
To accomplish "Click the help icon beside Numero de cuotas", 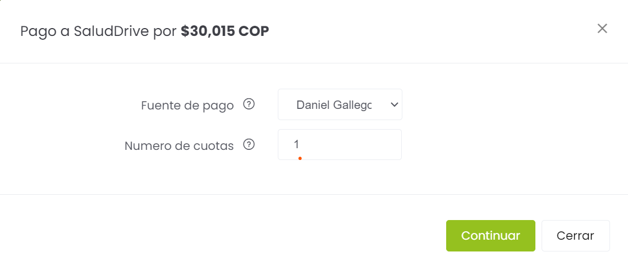I will pos(249,145).
